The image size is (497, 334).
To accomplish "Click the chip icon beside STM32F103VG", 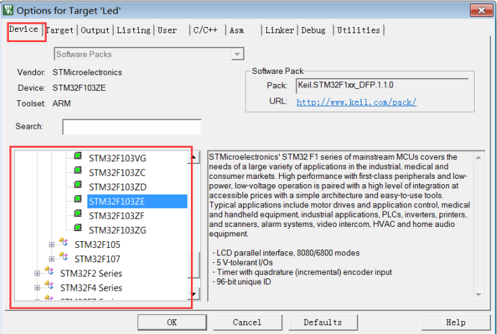I will [x=78, y=156].
